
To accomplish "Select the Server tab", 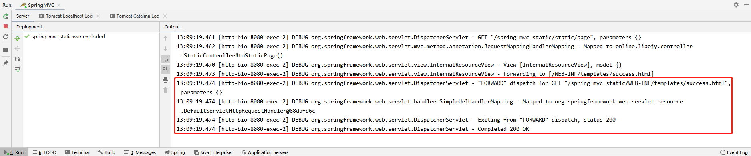I will [x=23, y=16].
